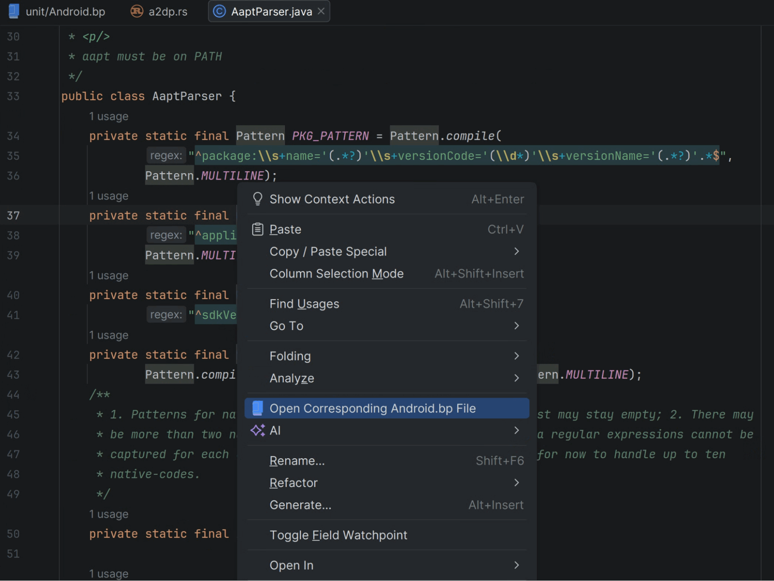The image size is (774, 581).
Task: Click Pattern.MULTILINE on line 36
Action: (x=205, y=176)
